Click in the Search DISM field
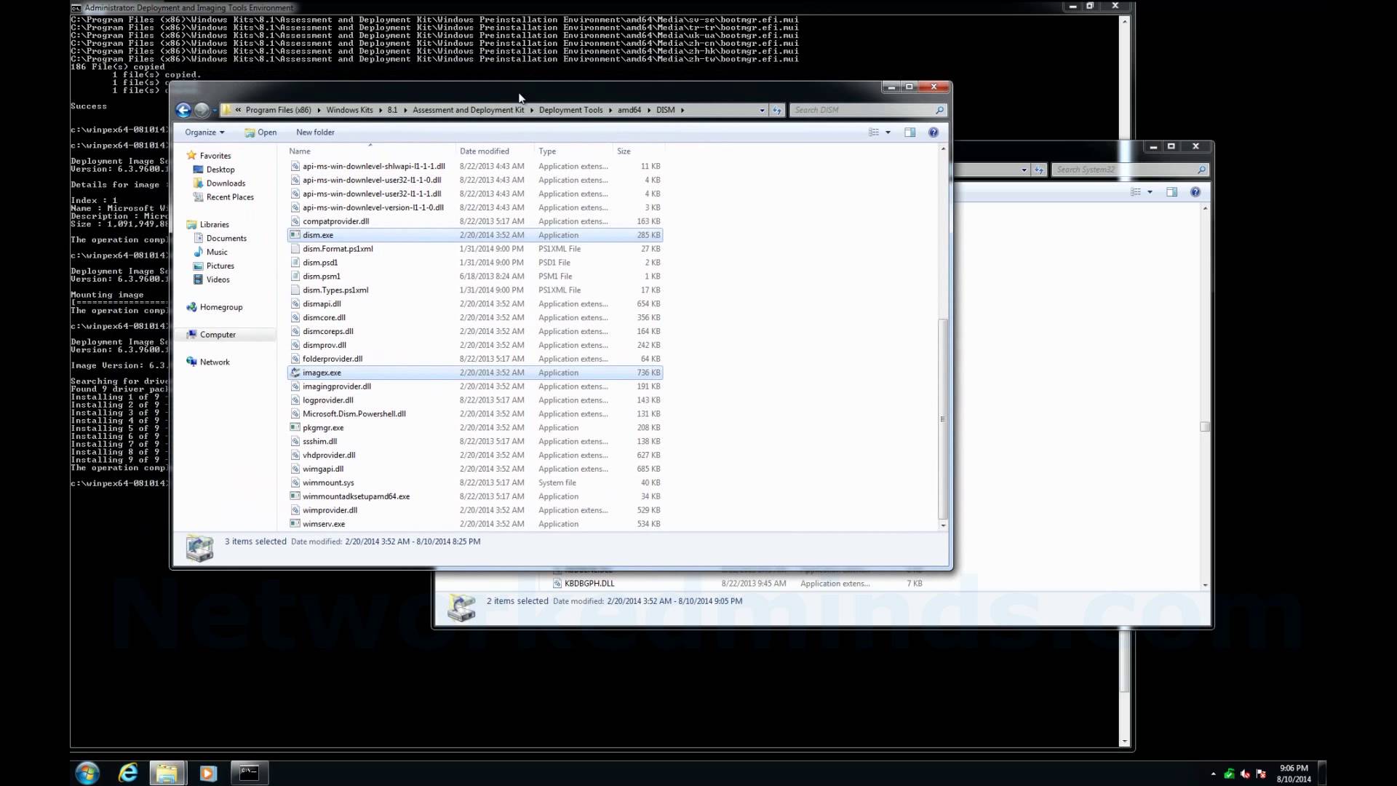This screenshot has width=1397, height=786. [x=862, y=110]
